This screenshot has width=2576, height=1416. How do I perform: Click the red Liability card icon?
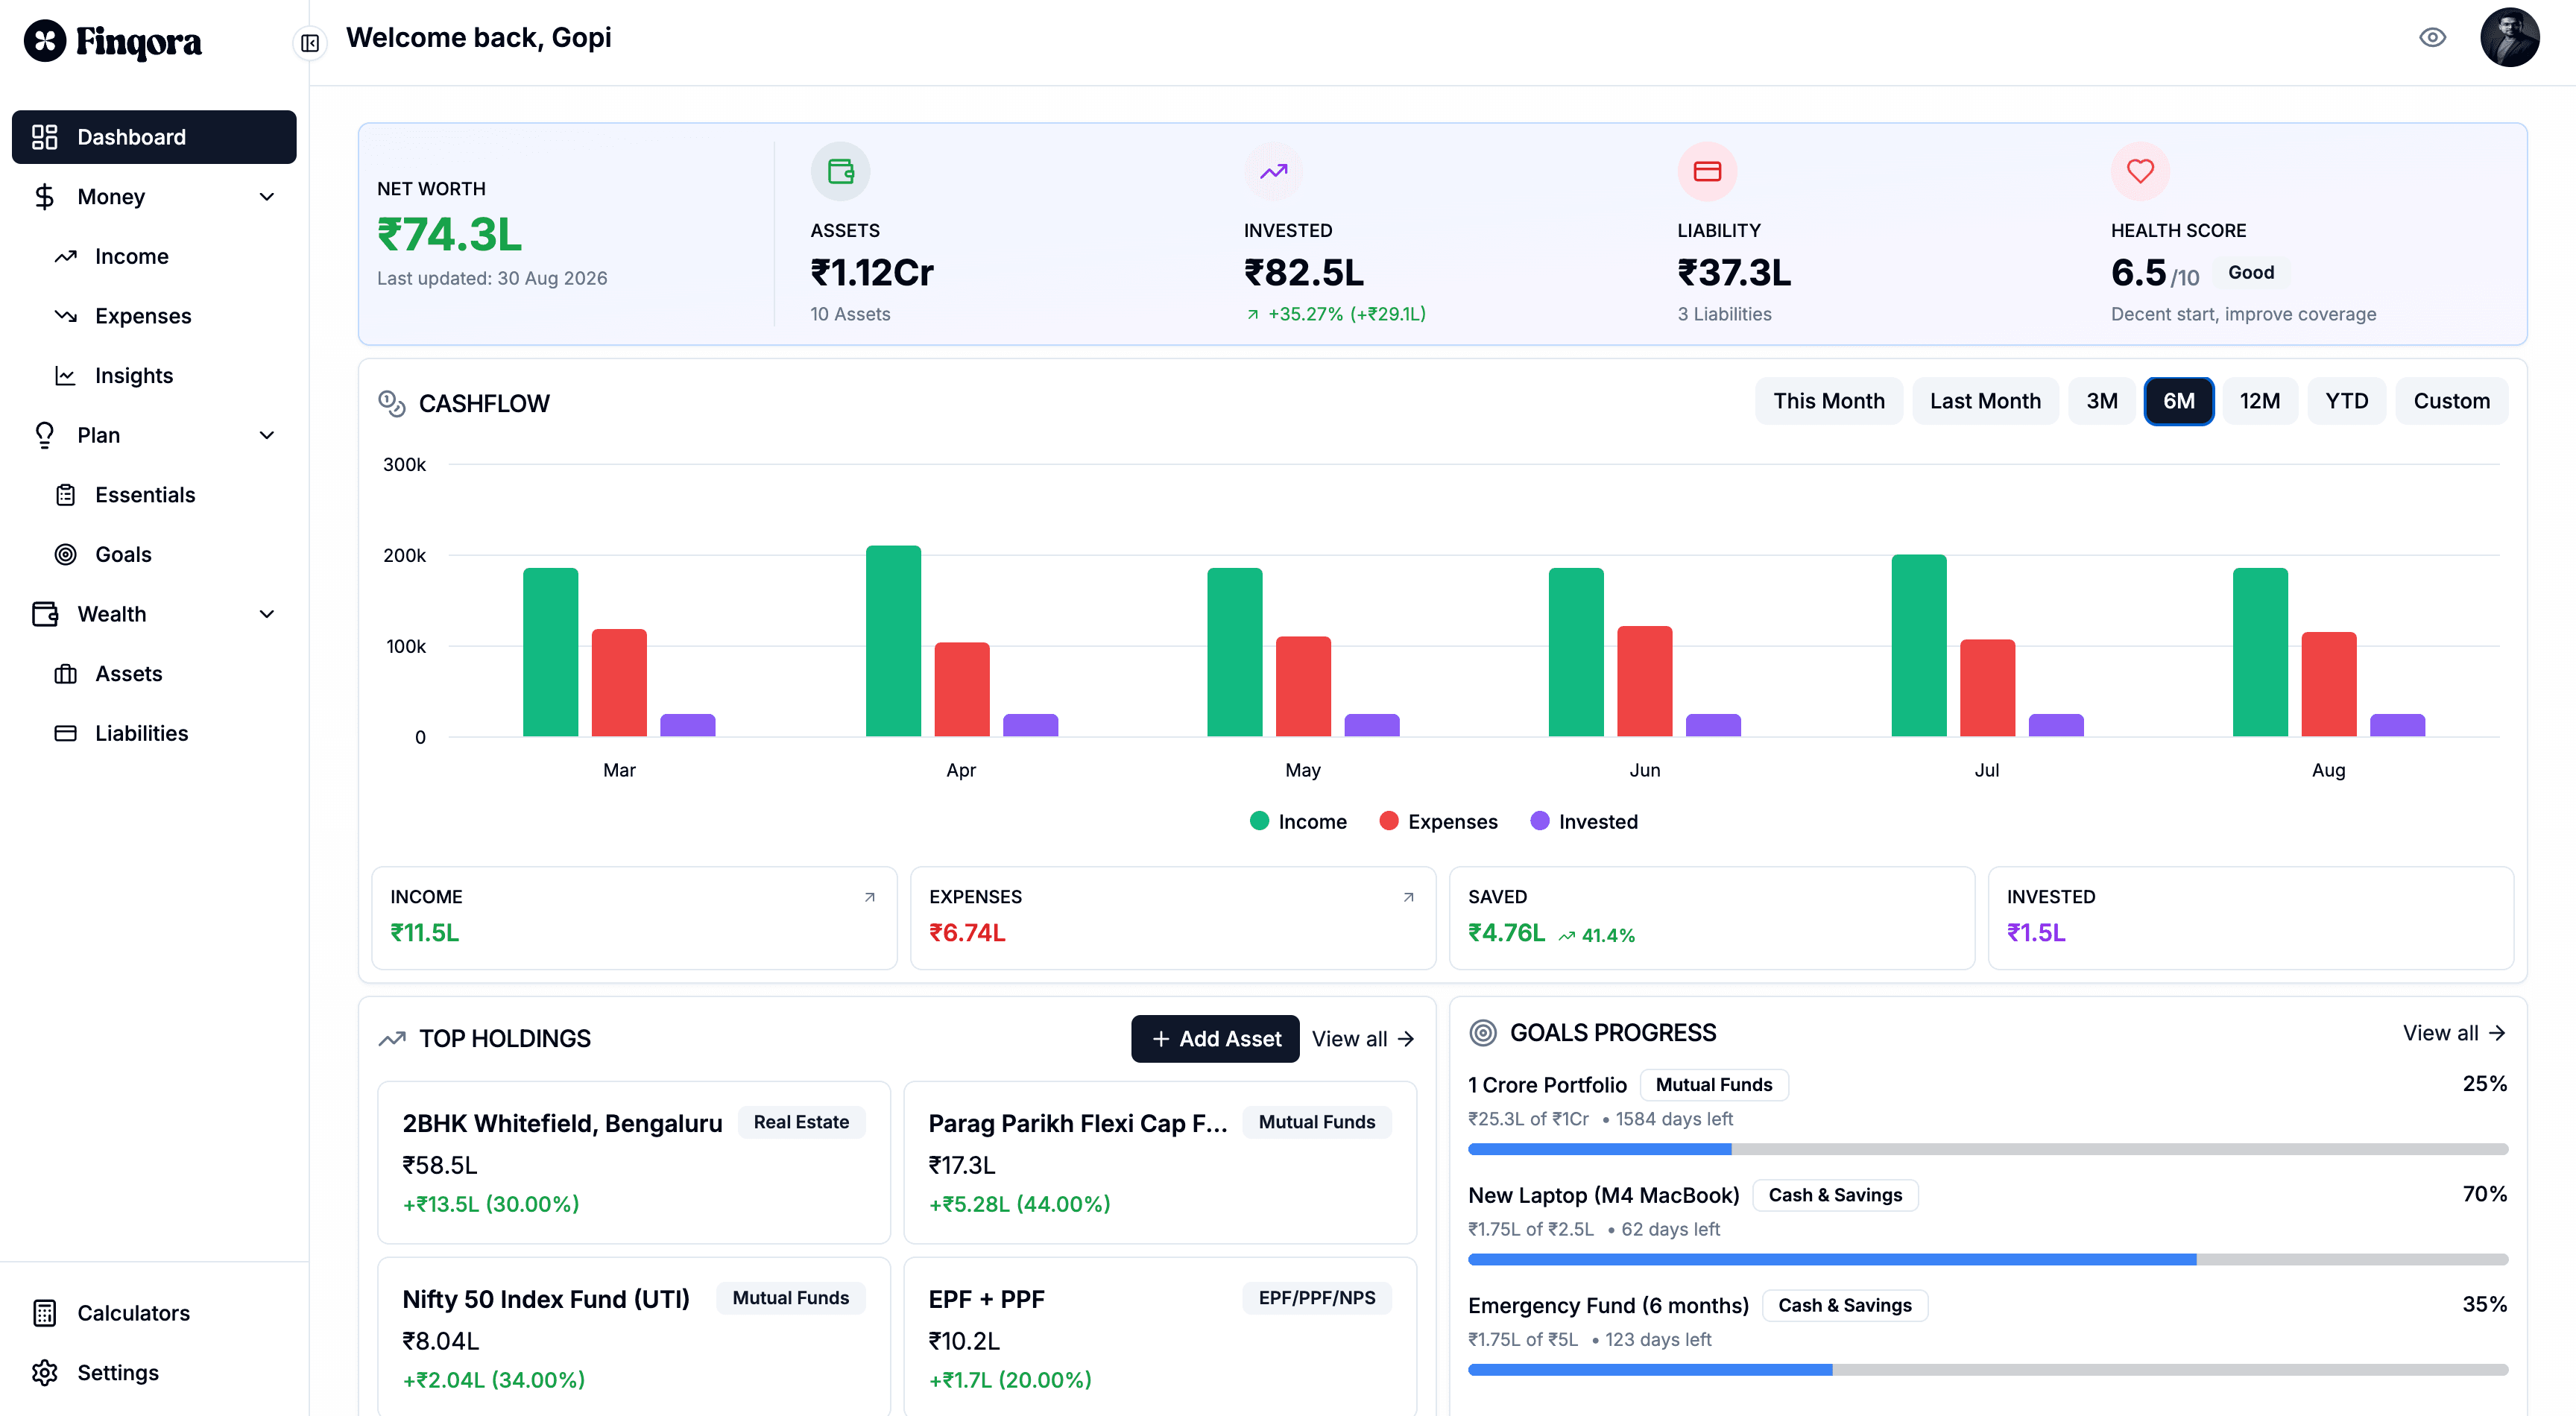pos(1707,172)
